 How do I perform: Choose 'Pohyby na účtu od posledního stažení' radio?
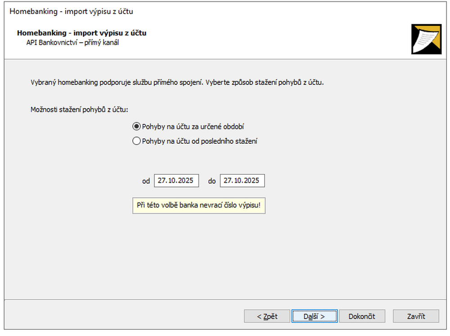137,141
